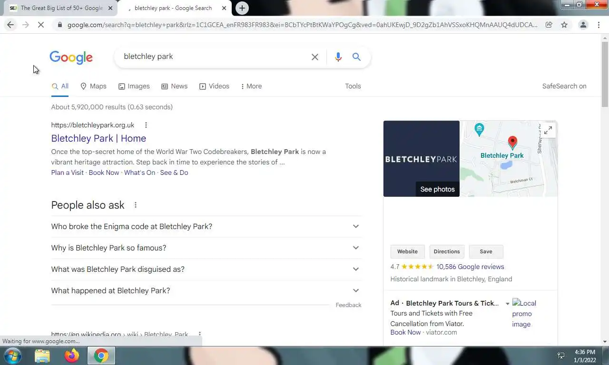Open People also ask three-dot options
609x365 pixels.
(136, 205)
